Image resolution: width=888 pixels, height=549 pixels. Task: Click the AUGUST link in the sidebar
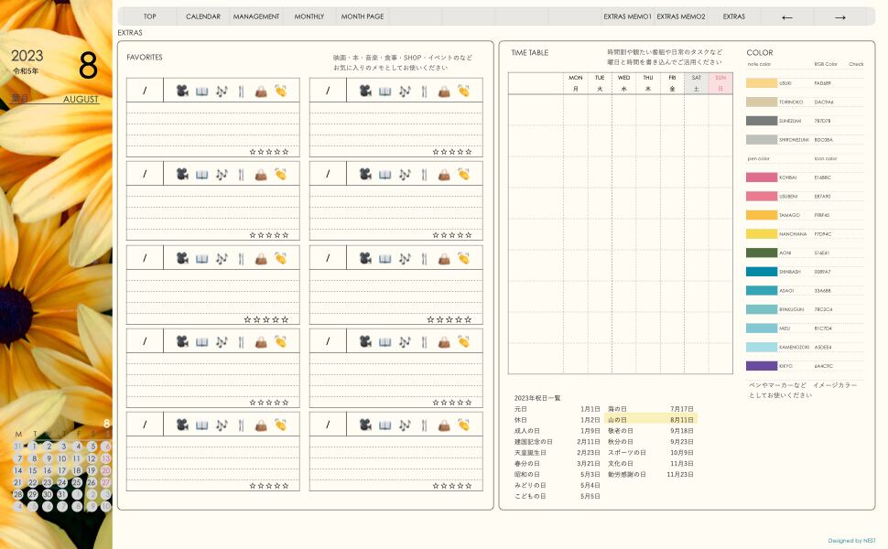[x=81, y=99]
